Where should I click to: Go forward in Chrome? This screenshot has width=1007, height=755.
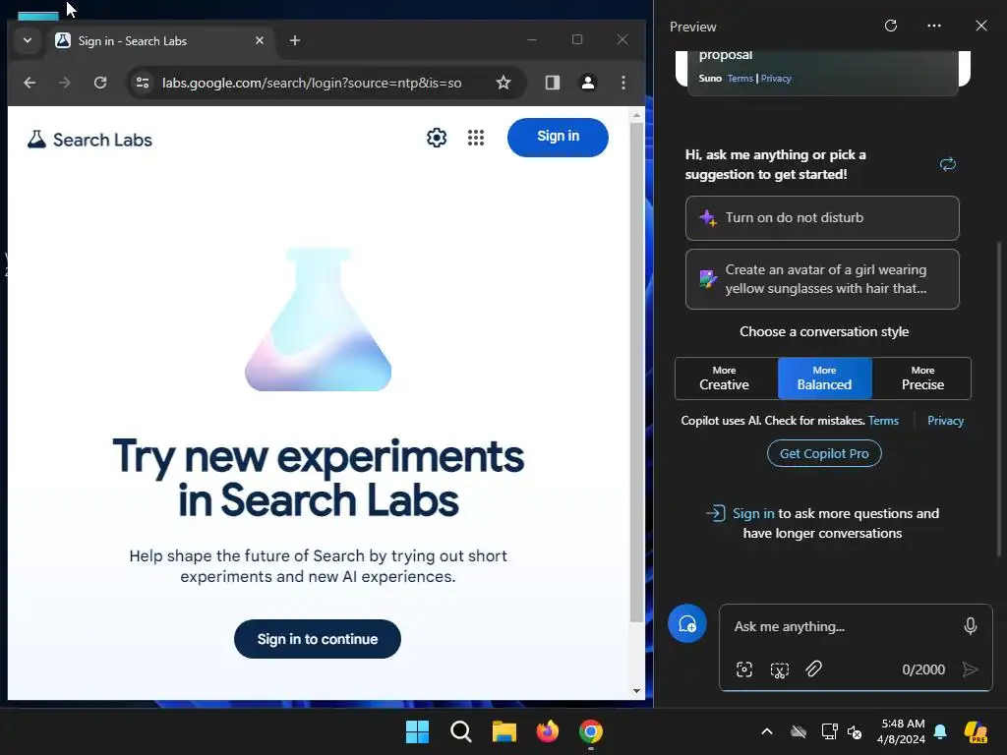tap(64, 83)
